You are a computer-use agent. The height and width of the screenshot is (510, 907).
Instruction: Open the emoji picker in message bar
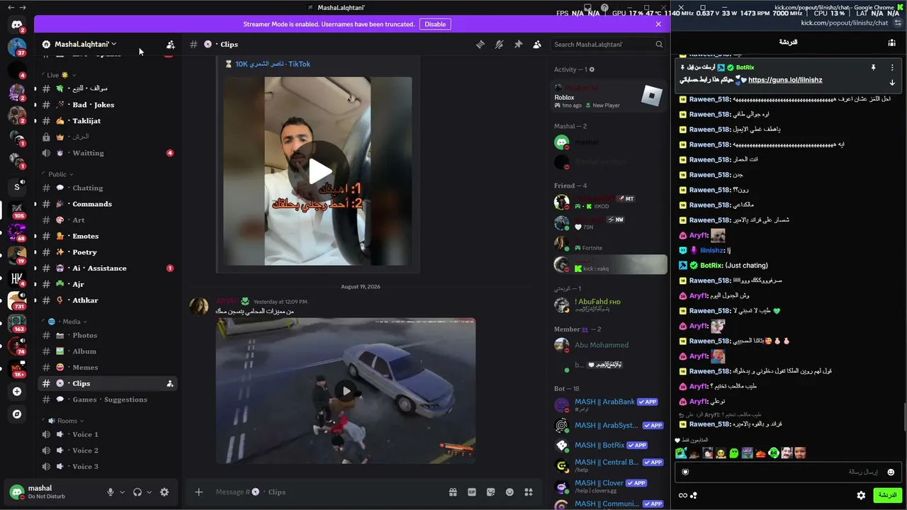coord(509,492)
